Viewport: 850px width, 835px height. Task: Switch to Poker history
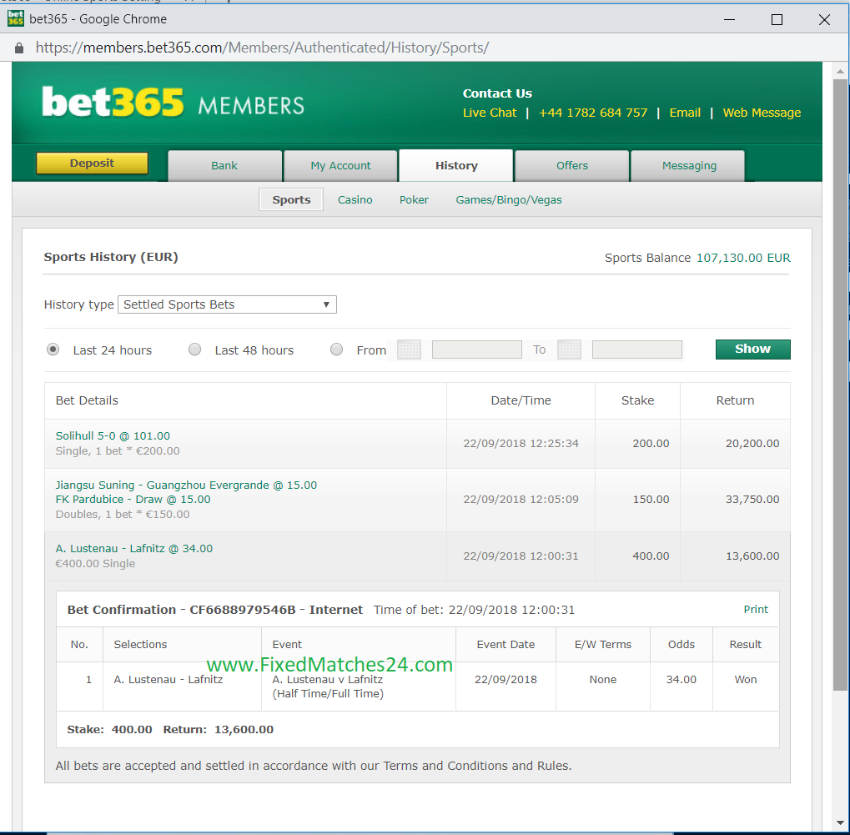[x=415, y=199]
